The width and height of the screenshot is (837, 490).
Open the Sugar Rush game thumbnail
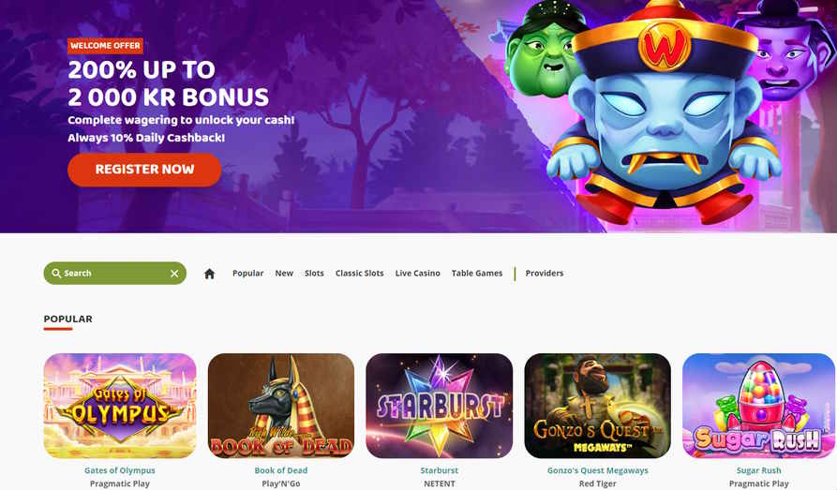[758, 406]
